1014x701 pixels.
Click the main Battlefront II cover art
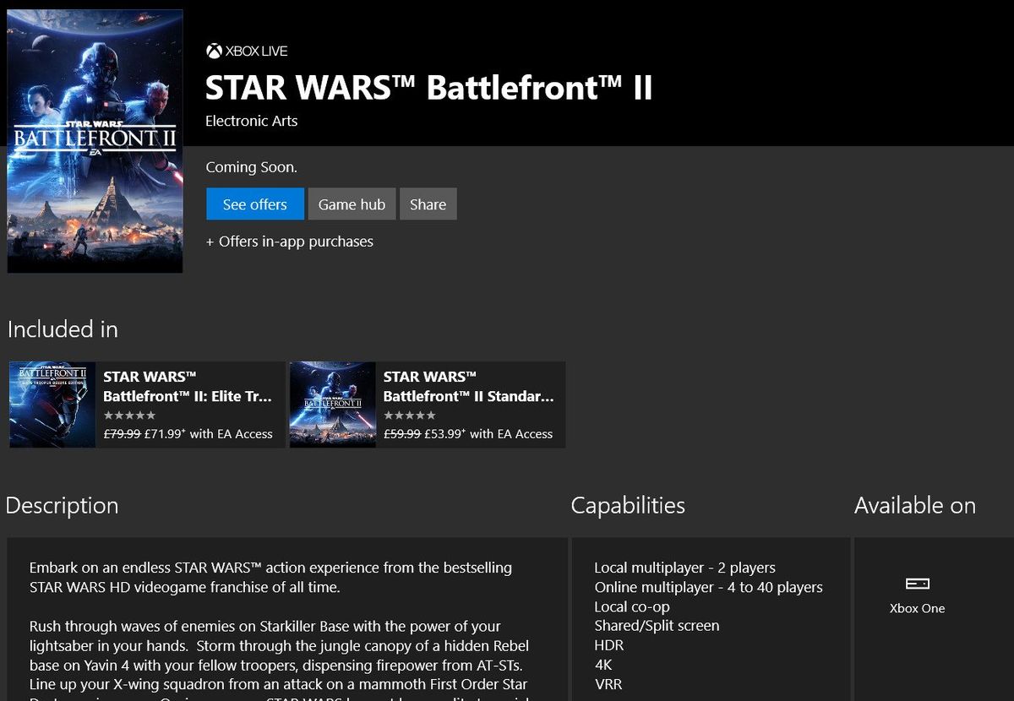(x=95, y=140)
